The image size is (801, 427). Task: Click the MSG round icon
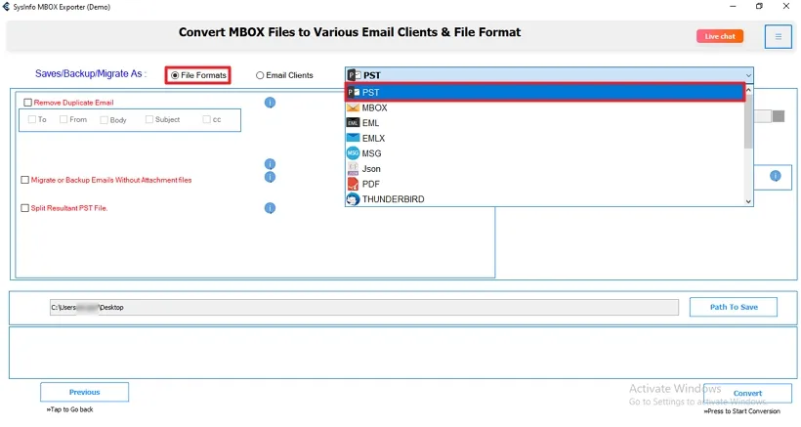pos(353,153)
